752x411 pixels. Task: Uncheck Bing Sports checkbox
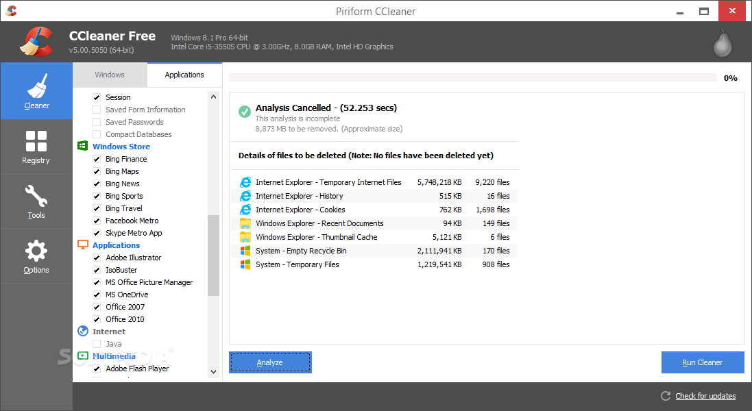pyautogui.click(x=97, y=196)
